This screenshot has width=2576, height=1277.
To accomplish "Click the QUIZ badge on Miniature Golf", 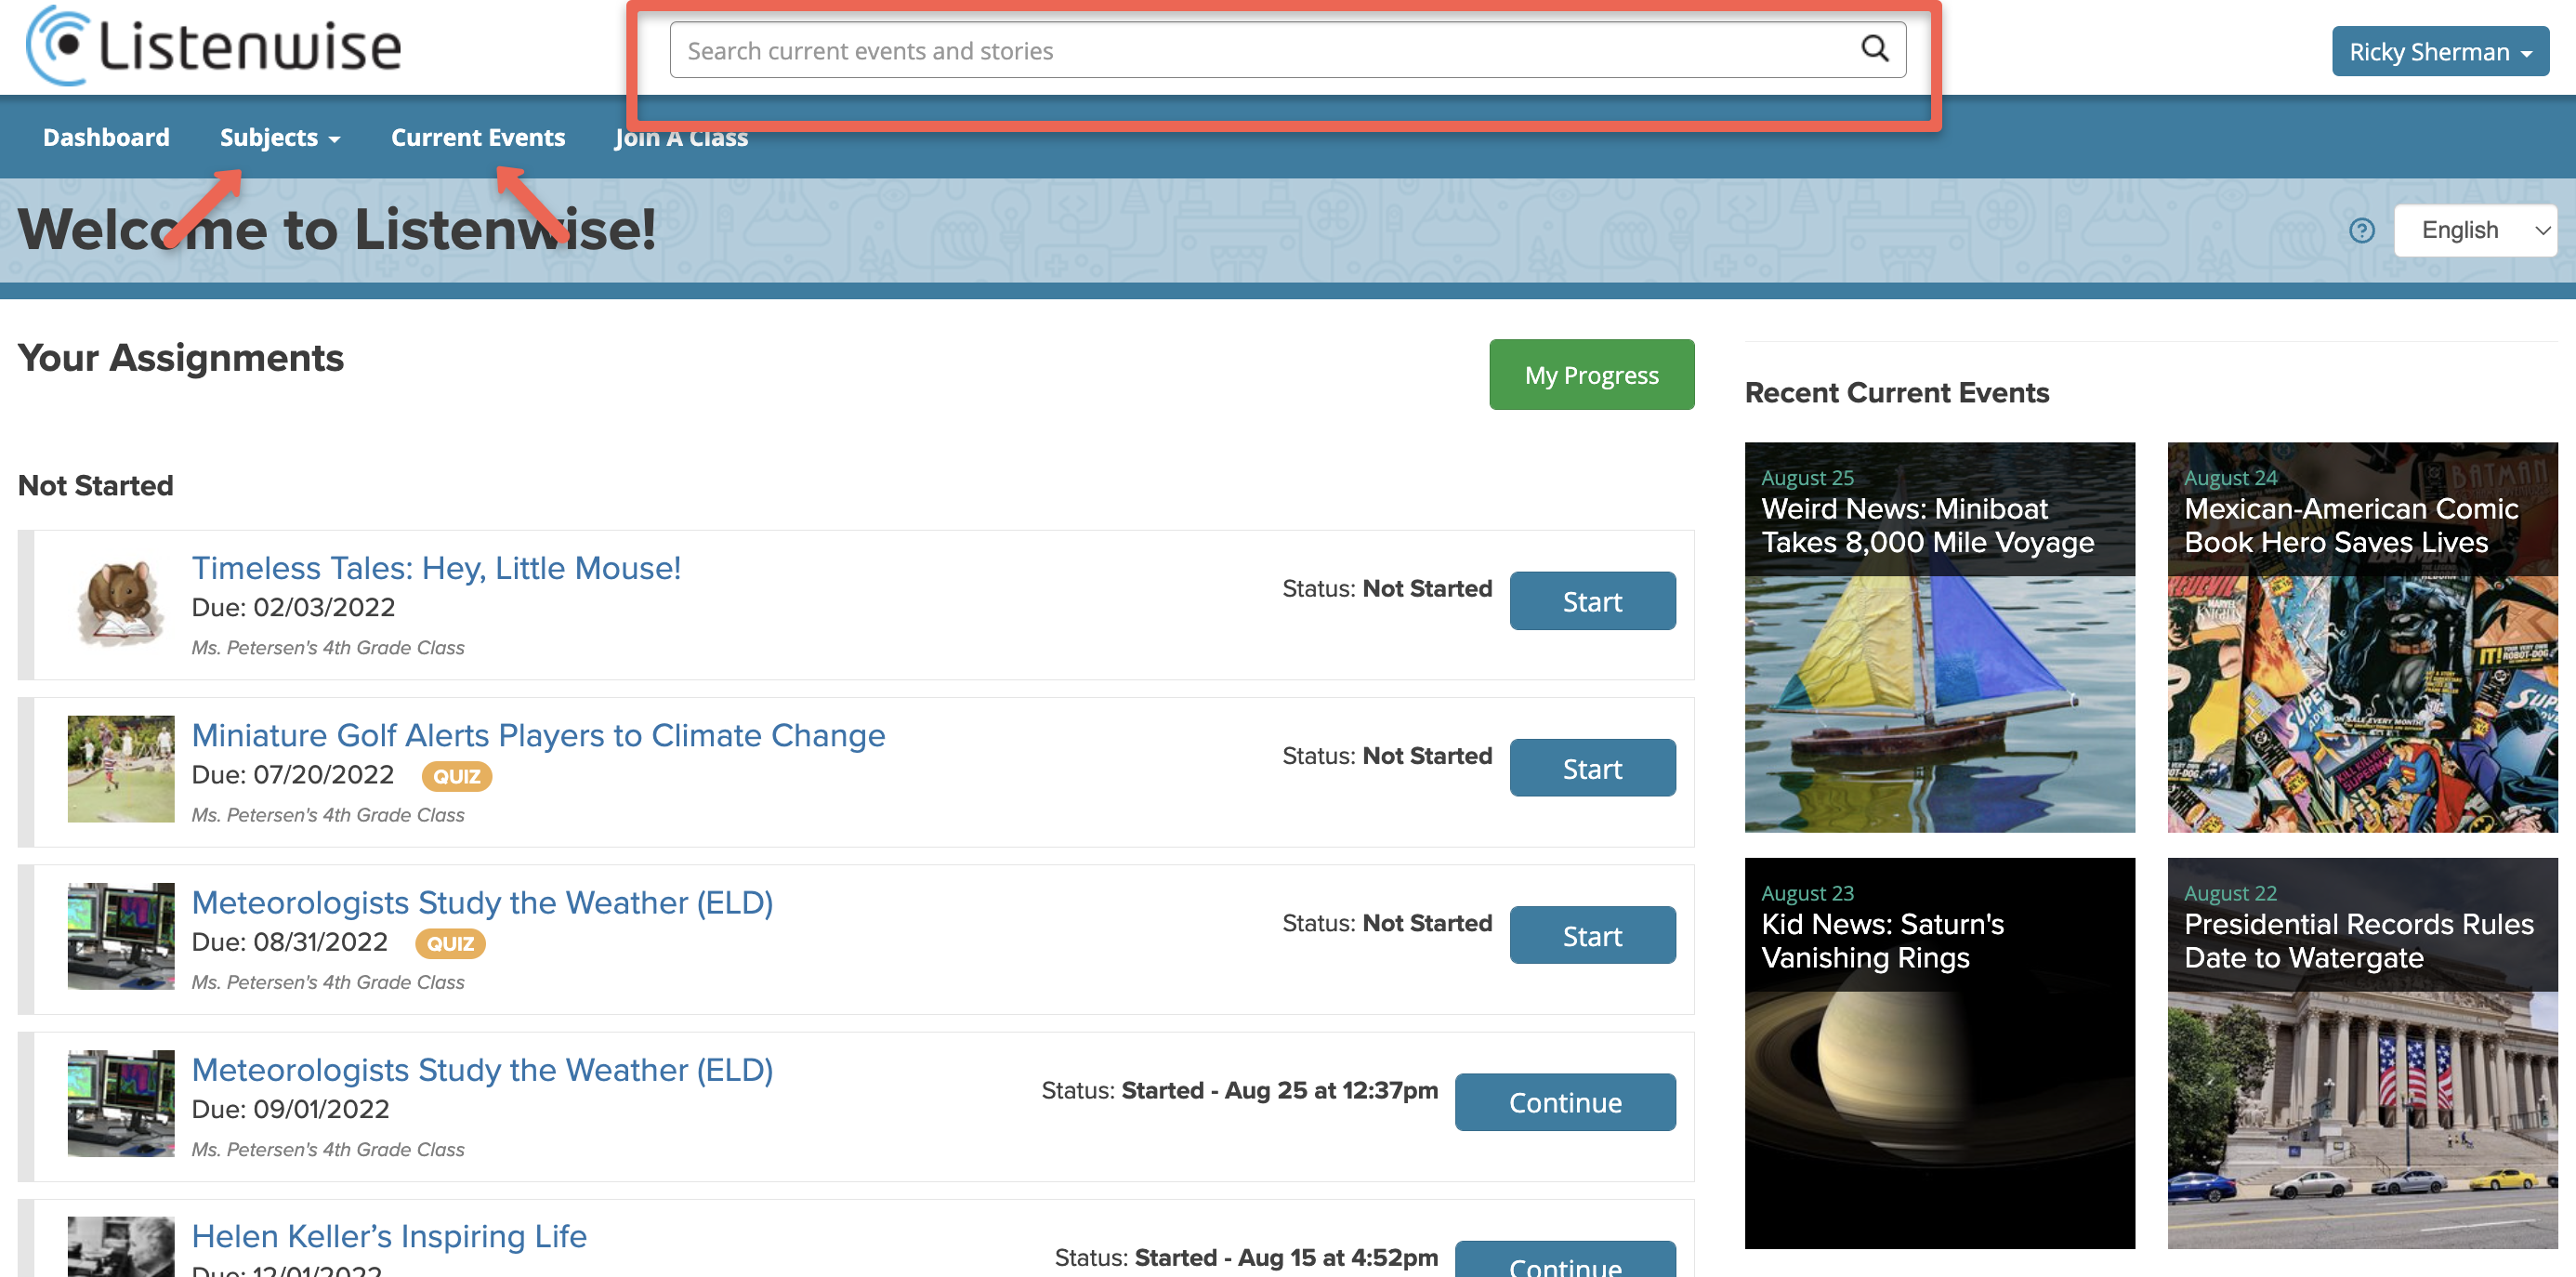I will pos(456,776).
